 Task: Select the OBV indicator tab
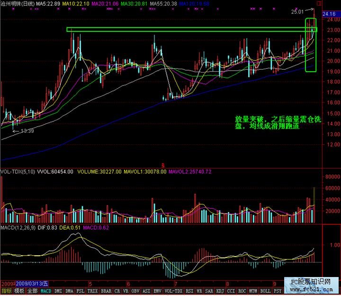coord(135,291)
